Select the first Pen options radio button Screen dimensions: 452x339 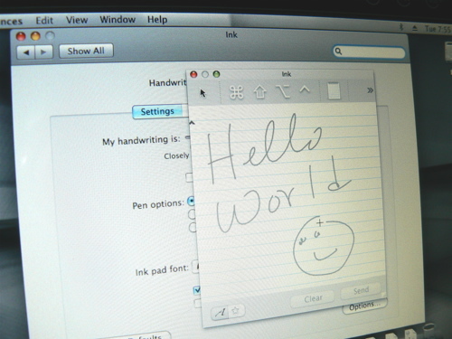(192, 202)
